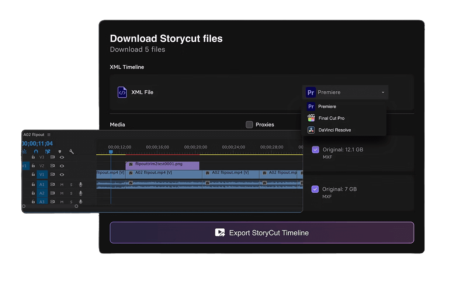This screenshot has height=291, width=458.
Task: Toggle V1 track output eye icon
Action: 62,174
